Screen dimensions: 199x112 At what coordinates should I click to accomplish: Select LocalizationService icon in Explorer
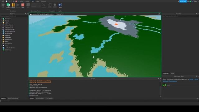(x=3, y=48)
